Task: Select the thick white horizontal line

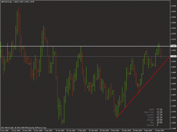Action: click(85, 46)
